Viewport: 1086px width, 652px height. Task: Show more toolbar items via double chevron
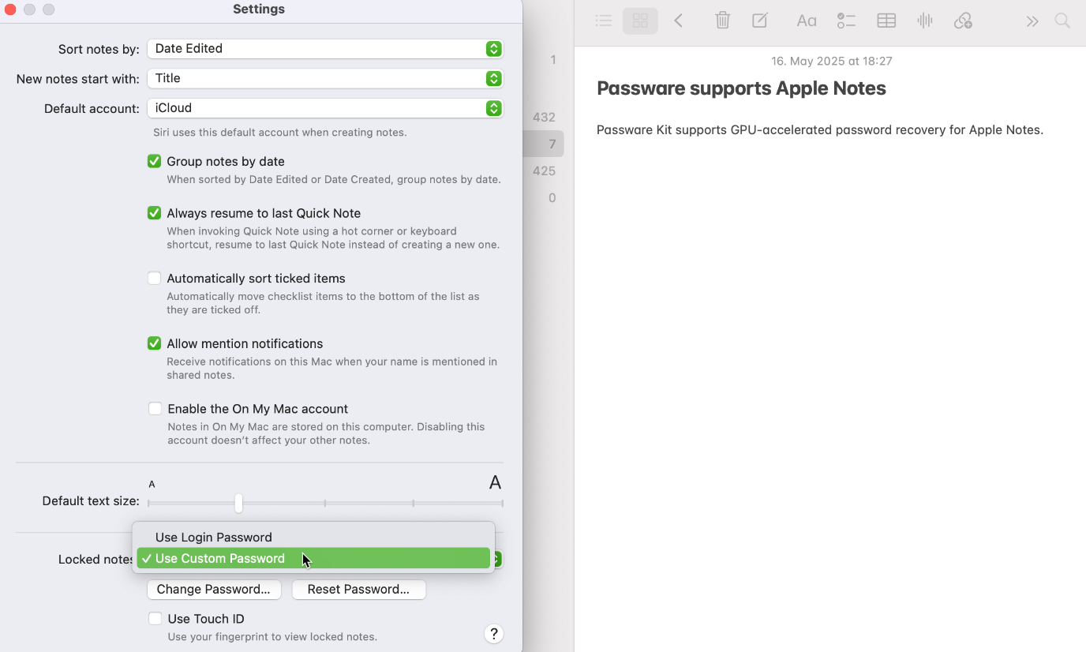point(1032,21)
